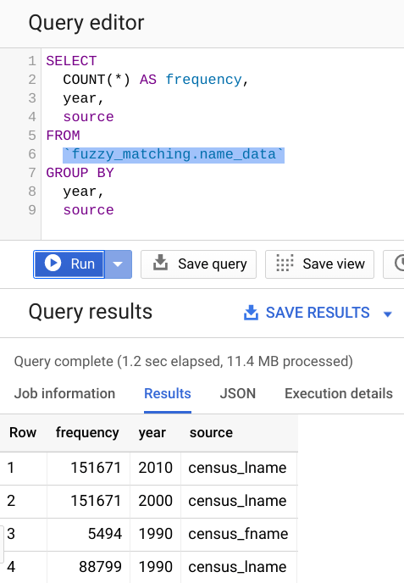Click the Row column header

pyautogui.click(x=23, y=433)
